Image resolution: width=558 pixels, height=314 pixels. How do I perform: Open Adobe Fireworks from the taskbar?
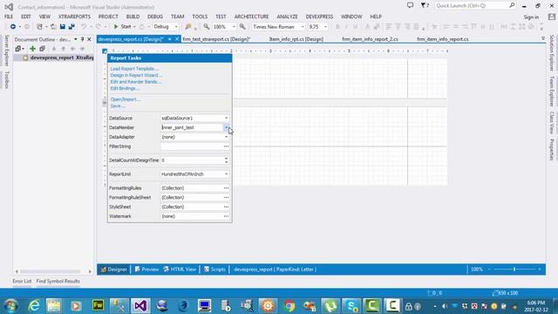[98, 306]
